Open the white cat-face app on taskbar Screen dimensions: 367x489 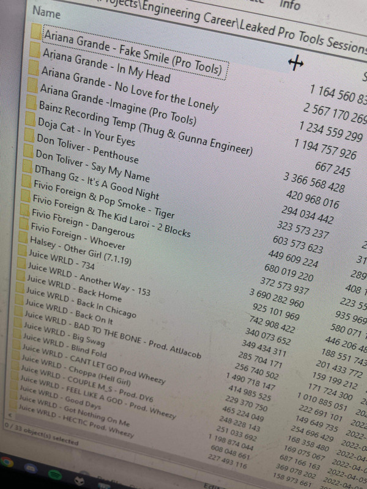pyautogui.click(x=79, y=481)
